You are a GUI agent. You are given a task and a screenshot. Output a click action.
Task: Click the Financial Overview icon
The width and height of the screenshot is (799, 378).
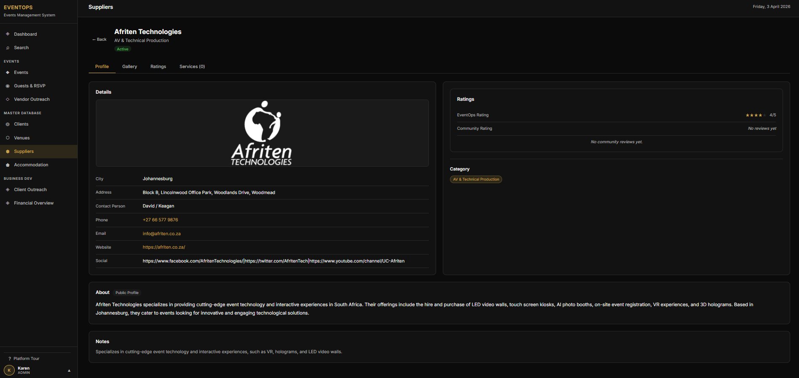[8, 203]
